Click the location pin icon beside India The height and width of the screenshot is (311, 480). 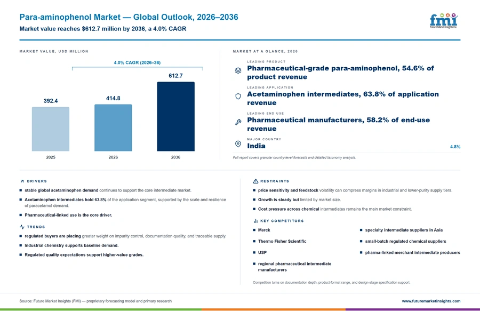238,144
